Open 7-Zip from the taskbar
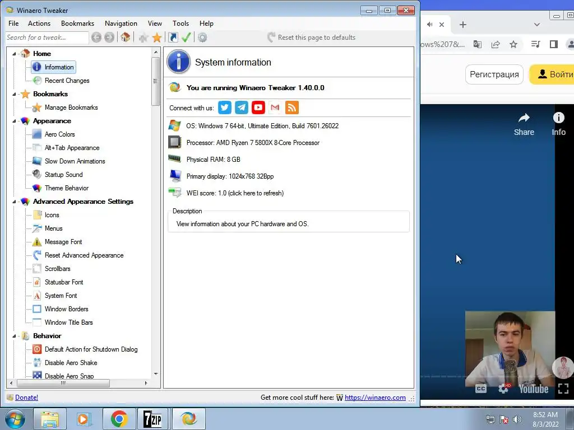 tap(152, 419)
